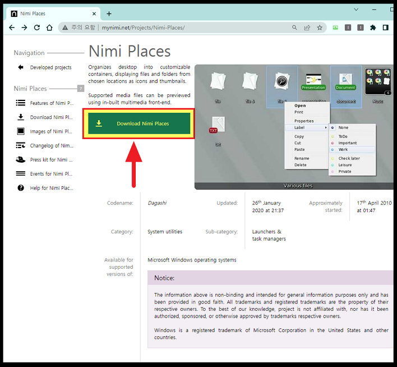Open the Changelog of Nimi Places link
Image resolution: width=397 pixels, height=367 pixels.
(52, 146)
